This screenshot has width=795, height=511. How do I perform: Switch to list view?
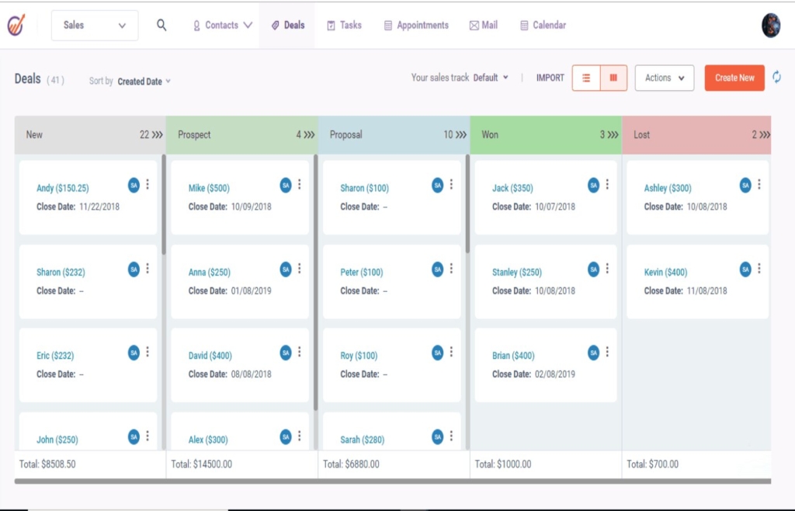586,78
